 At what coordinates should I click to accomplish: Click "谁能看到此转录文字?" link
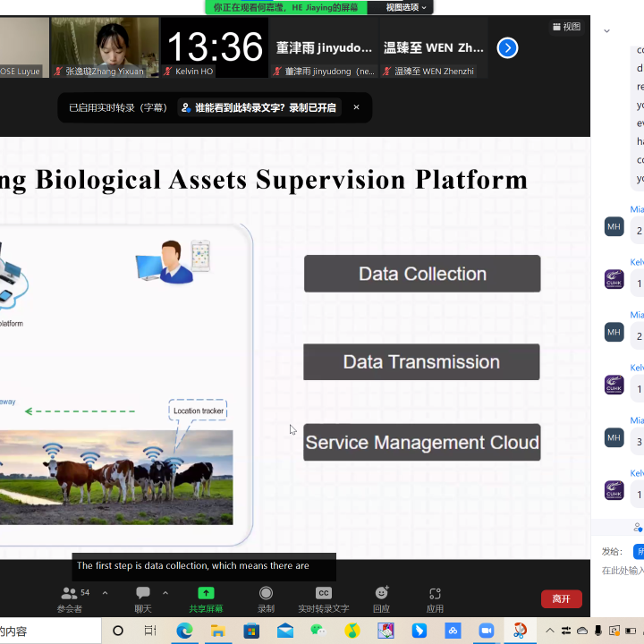pyautogui.click(x=258, y=107)
